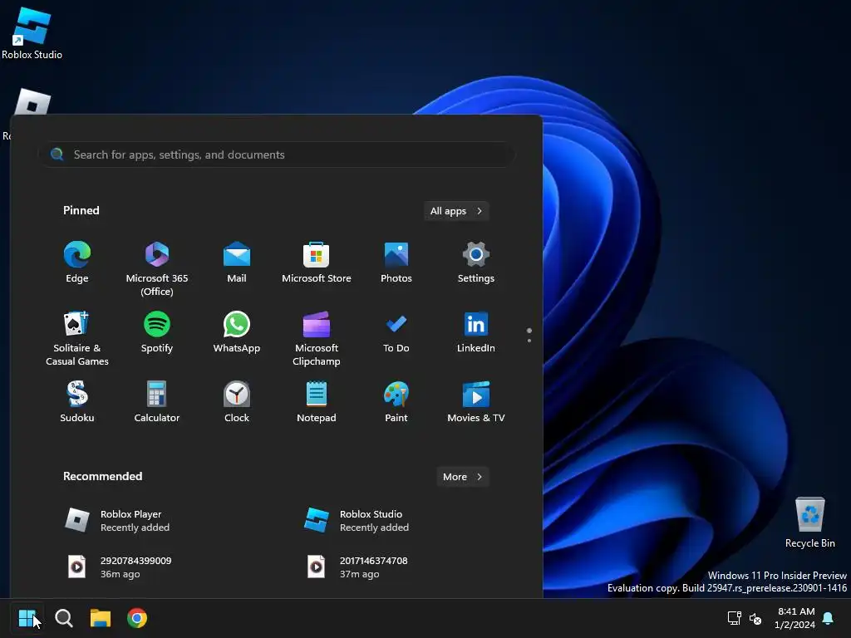
Task: Open clock and date flyout
Action: click(794, 618)
